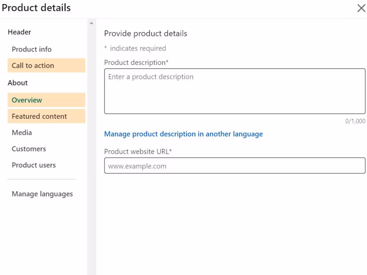Open the Customers section
The height and width of the screenshot is (275, 367).
pyautogui.click(x=29, y=149)
